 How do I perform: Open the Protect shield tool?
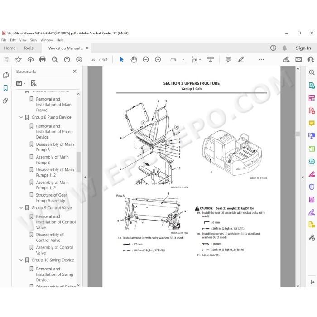pos(312,187)
